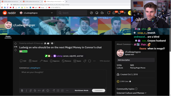Focus the Reddit search field

click(x=72, y=13)
